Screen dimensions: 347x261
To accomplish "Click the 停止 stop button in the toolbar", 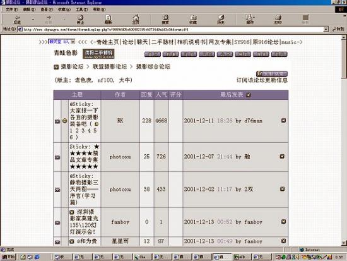I will tap(80, 20).
